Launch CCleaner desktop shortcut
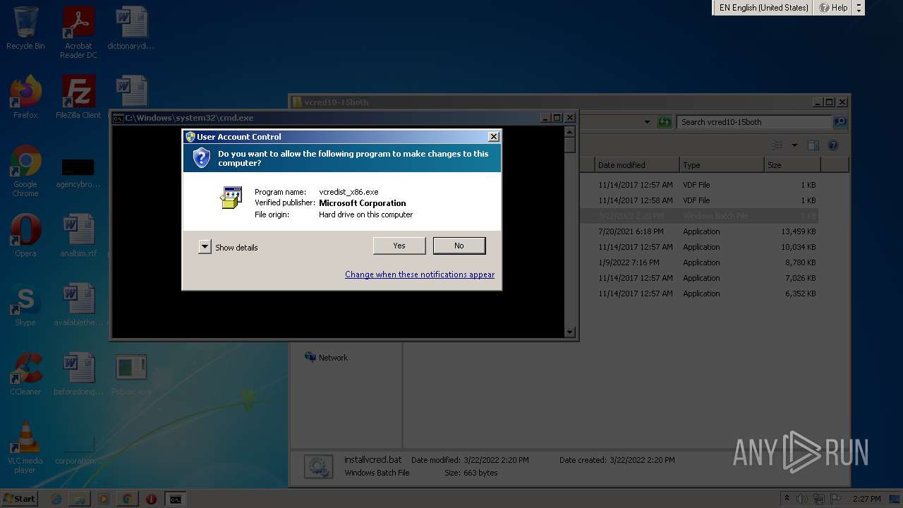 (x=25, y=374)
